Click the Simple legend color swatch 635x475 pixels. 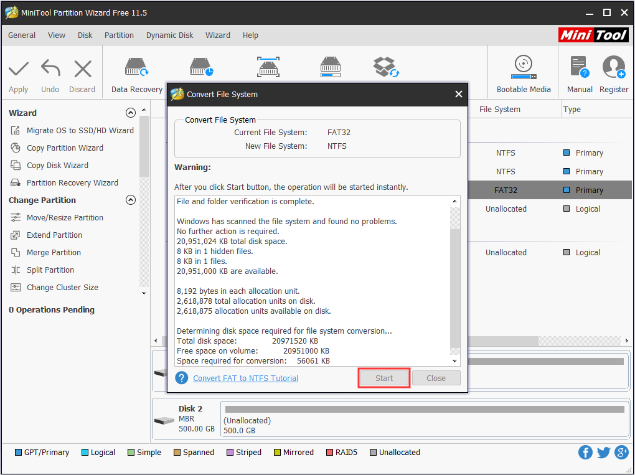[x=131, y=453]
